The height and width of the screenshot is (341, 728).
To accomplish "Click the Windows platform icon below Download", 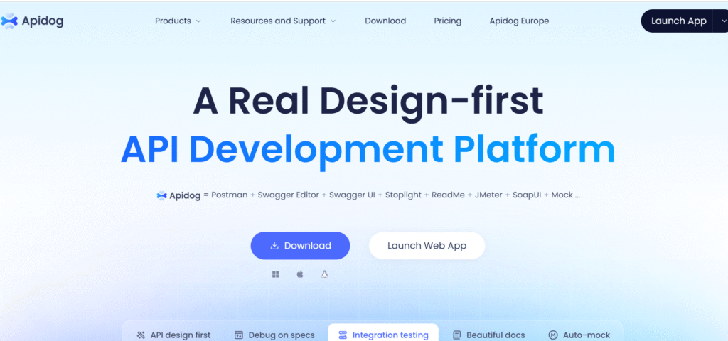I will pos(276,274).
